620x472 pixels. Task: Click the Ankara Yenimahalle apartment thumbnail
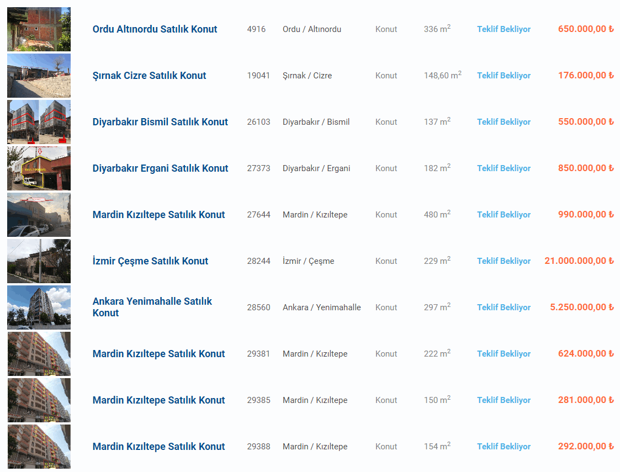point(39,307)
